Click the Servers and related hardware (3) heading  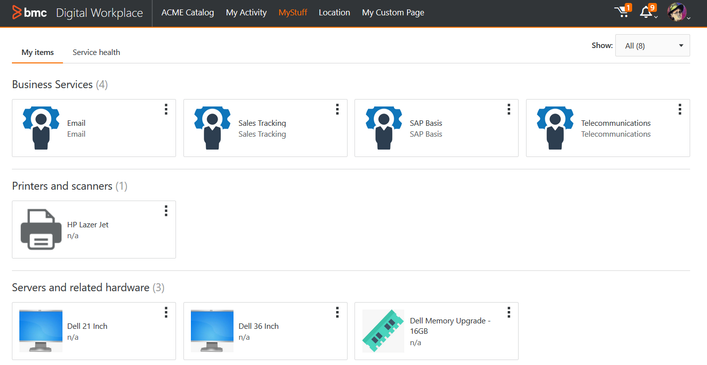pos(88,288)
